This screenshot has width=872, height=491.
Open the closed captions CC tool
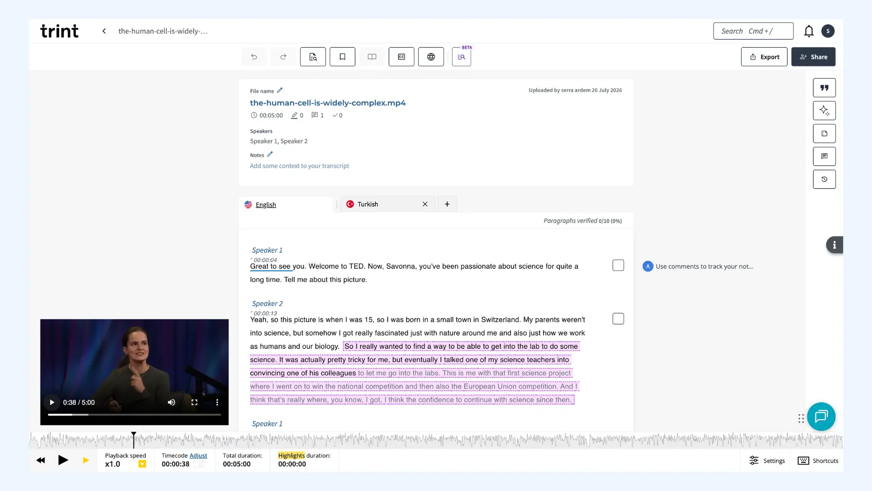(x=401, y=57)
